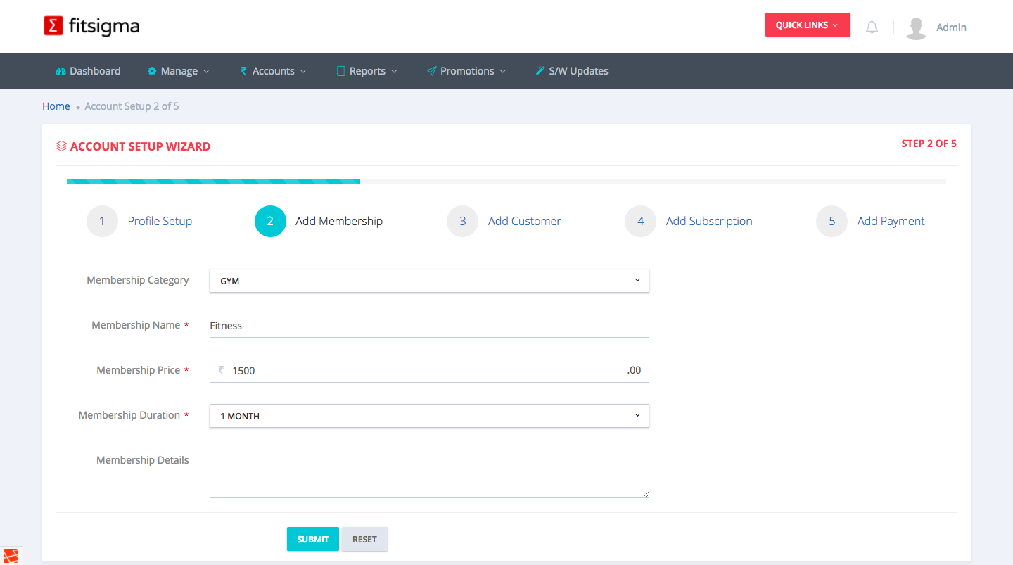Click the Admin user avatar
This screenshot has height=565, width=1013.
(916, 27)
